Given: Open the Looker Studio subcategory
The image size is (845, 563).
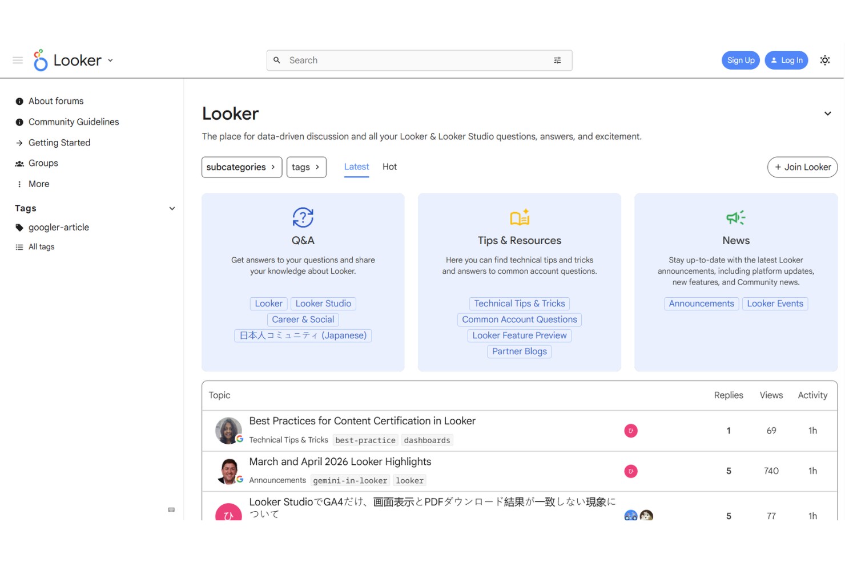Looking at the screenshot, I should 323,303.
